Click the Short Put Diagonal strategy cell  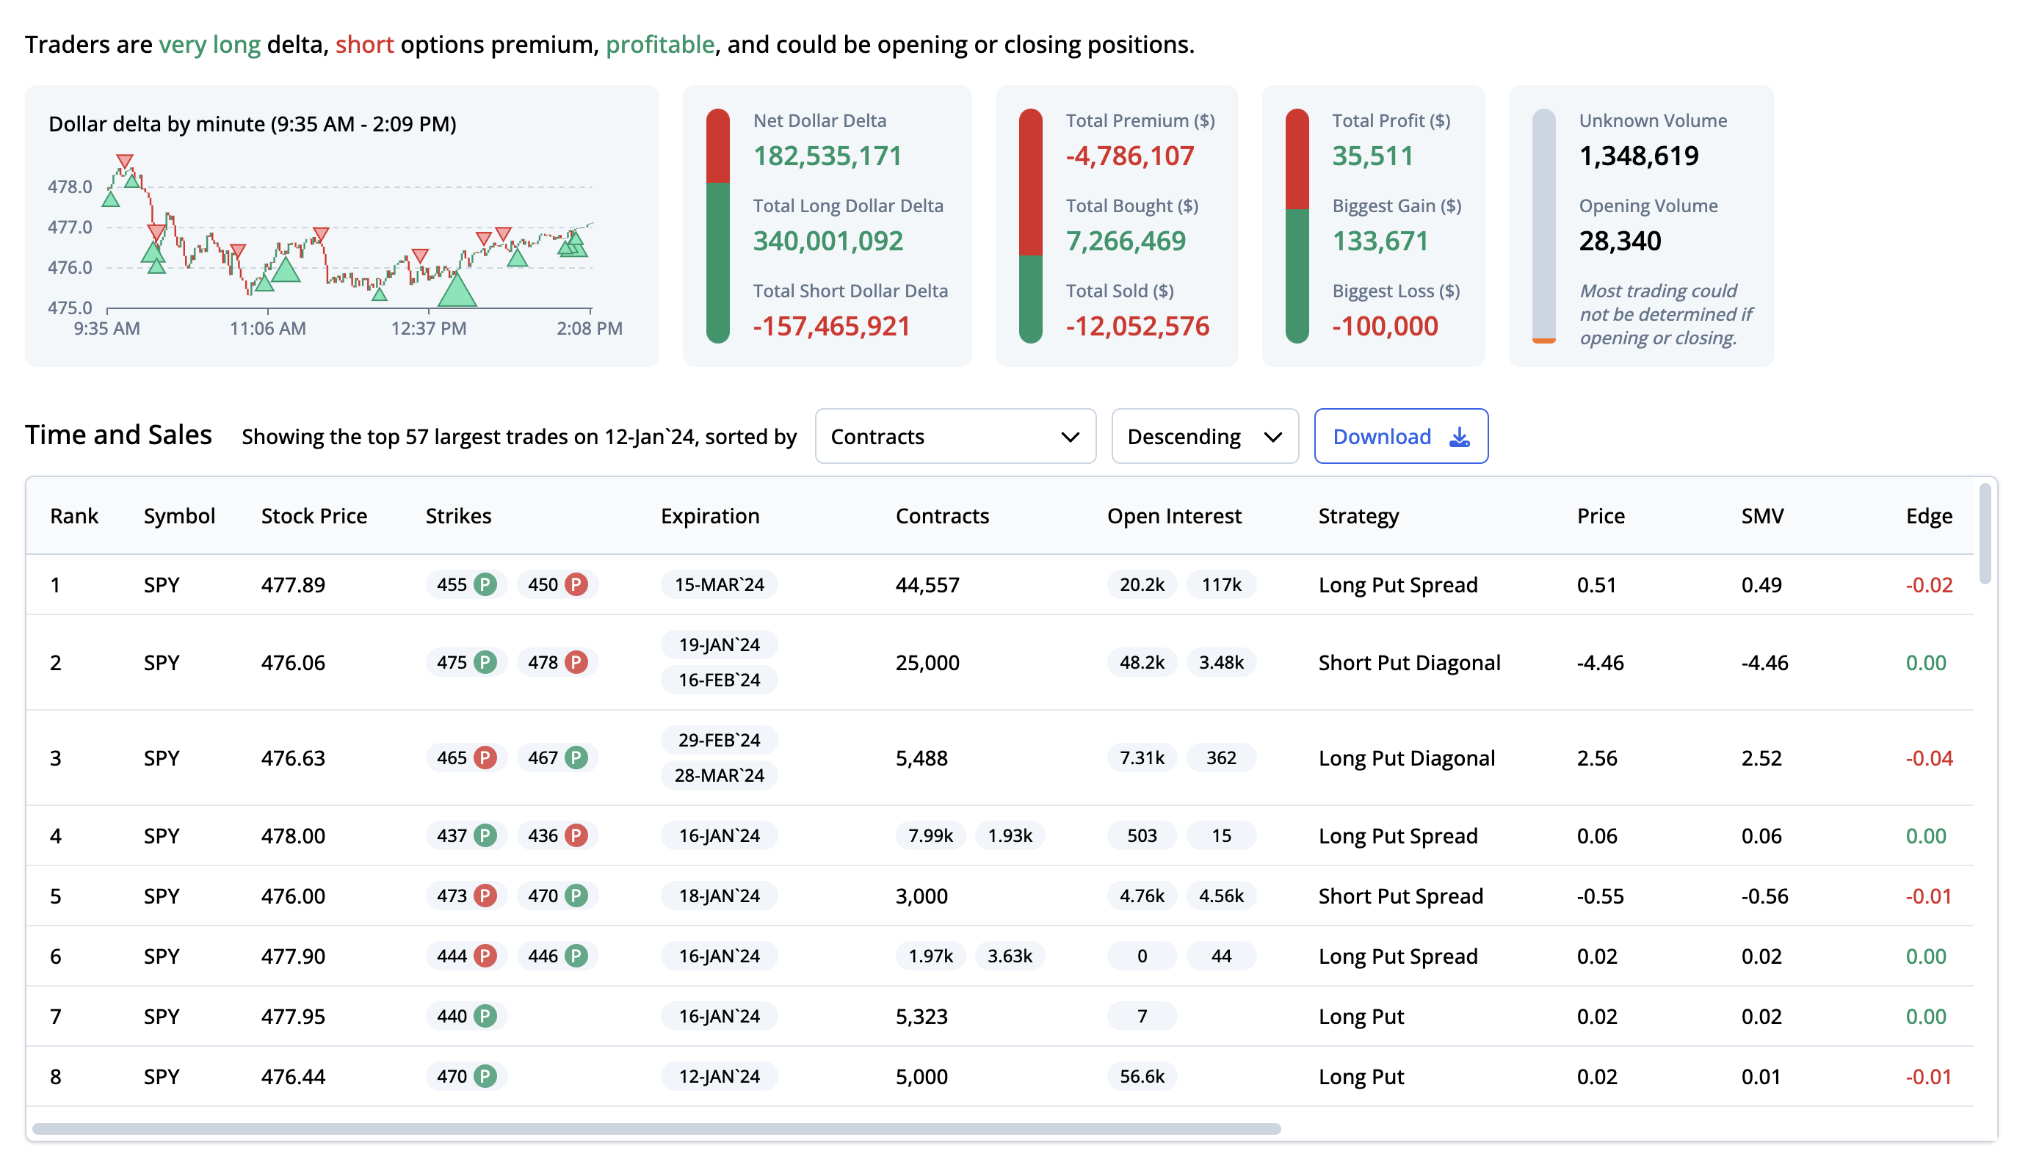(1409, 663)
